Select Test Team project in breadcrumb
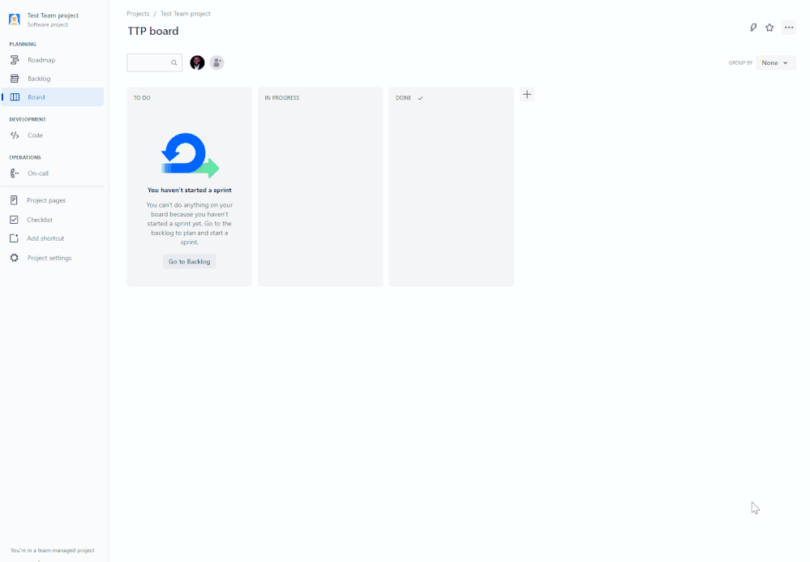 [x=185, y=13]
